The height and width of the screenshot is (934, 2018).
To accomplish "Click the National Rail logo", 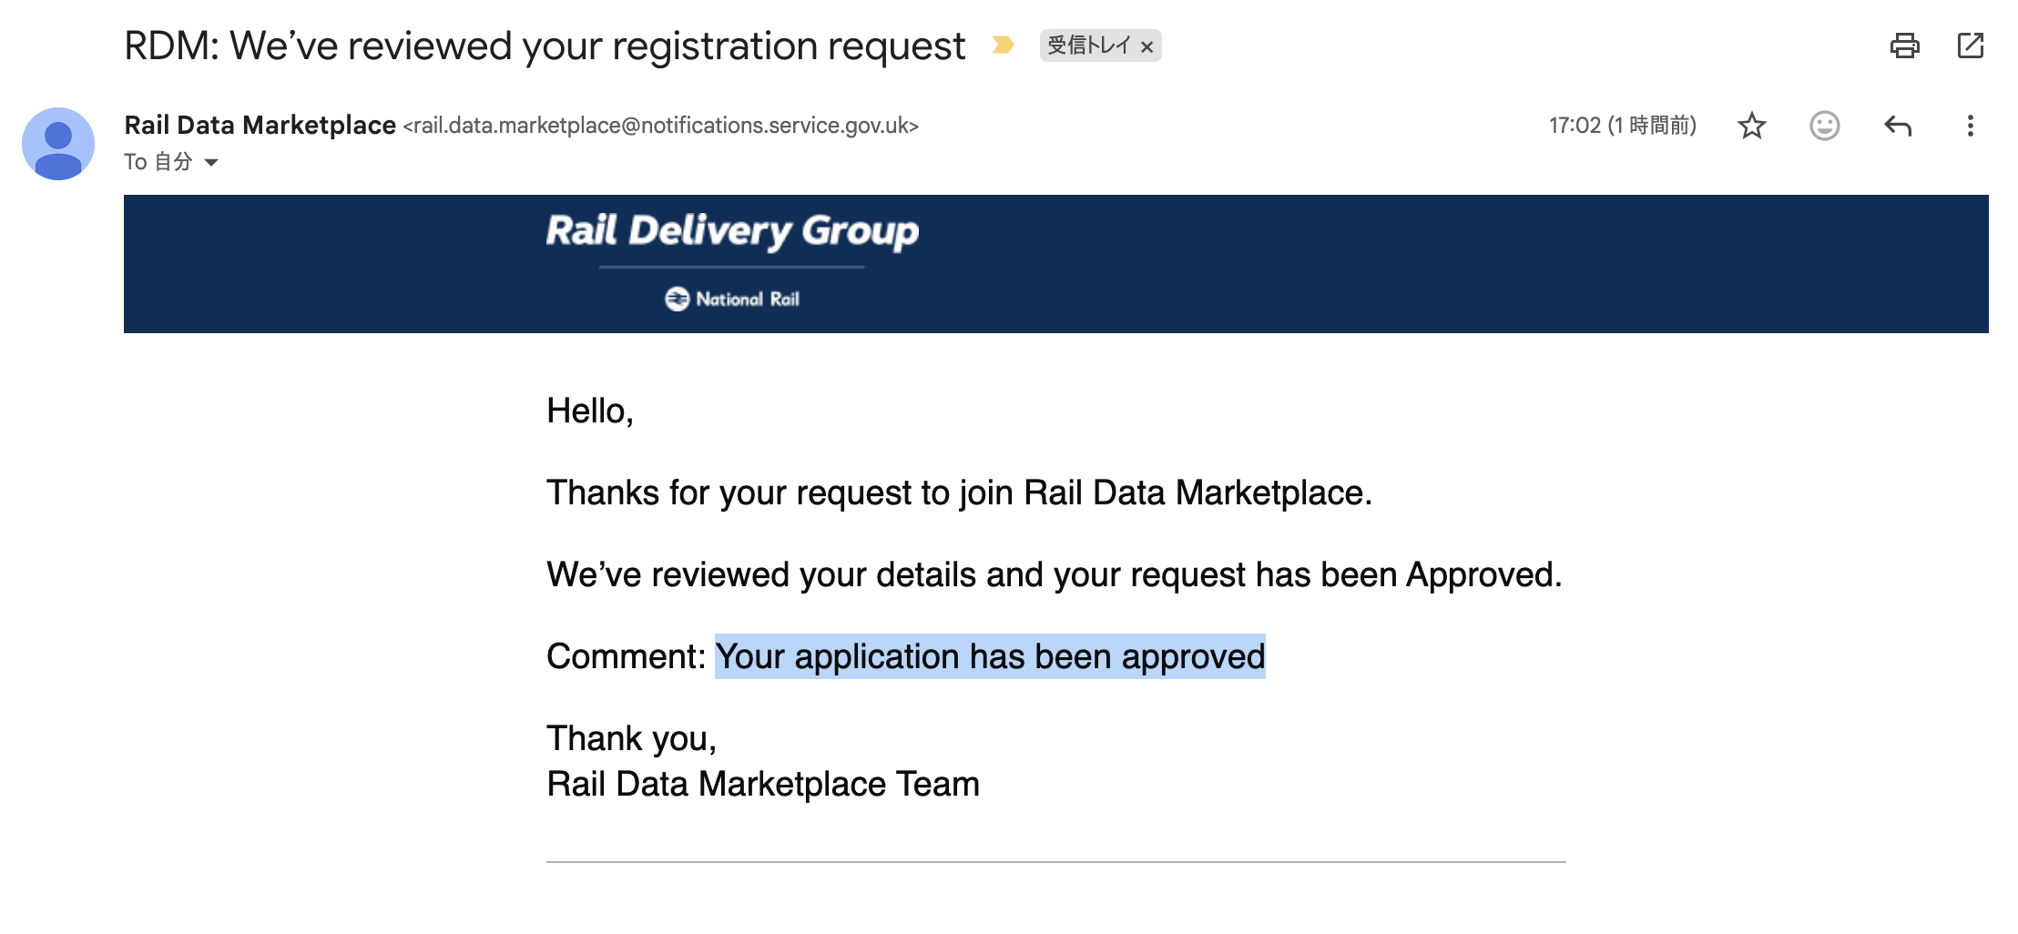I will click(732, 299).
